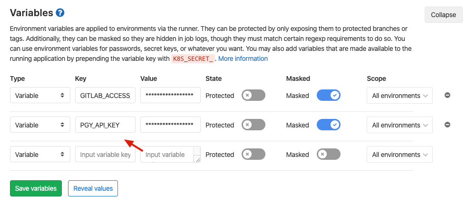Toggle Protected state for PGY_API_KEY

click(x=253, y=125)
